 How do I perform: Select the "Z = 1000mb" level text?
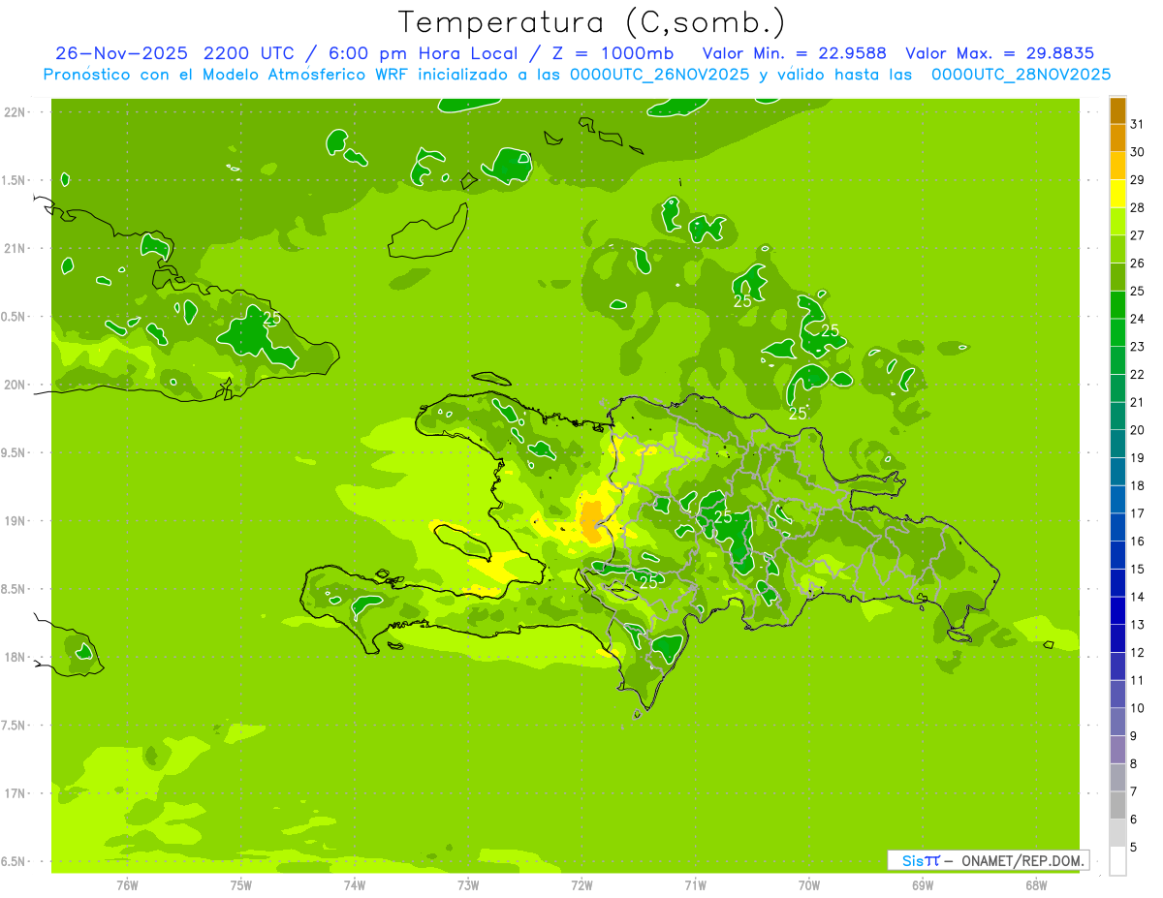(x=613, y=53)
